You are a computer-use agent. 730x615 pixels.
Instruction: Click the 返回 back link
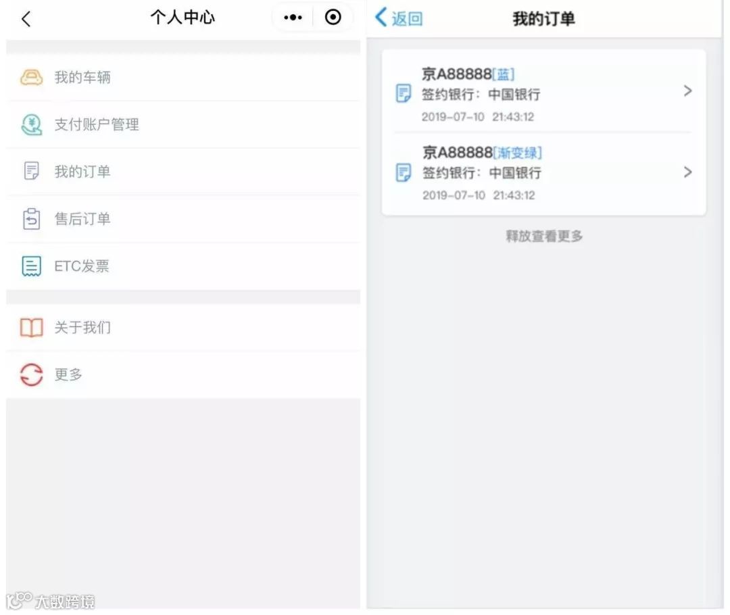[x=399, y=19]
